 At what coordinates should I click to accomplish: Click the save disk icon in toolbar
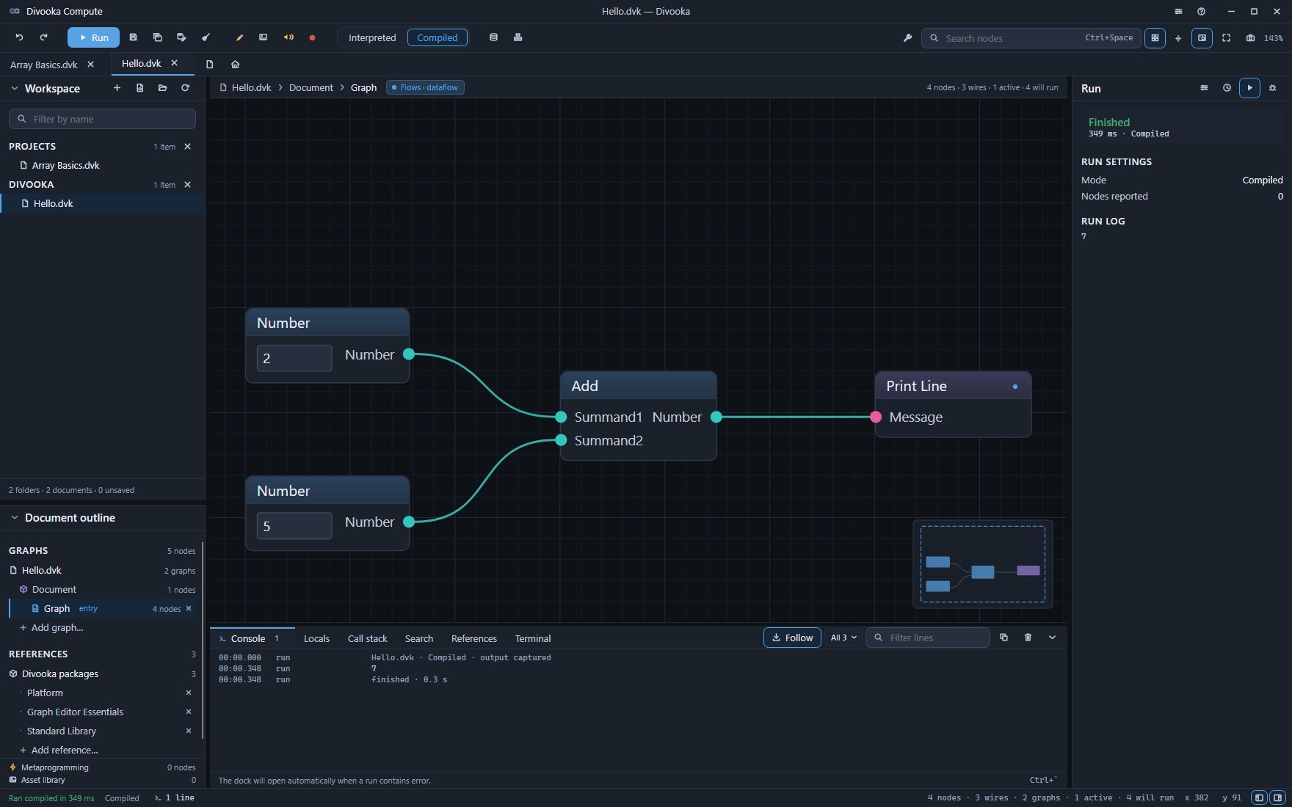click(133, 37)
